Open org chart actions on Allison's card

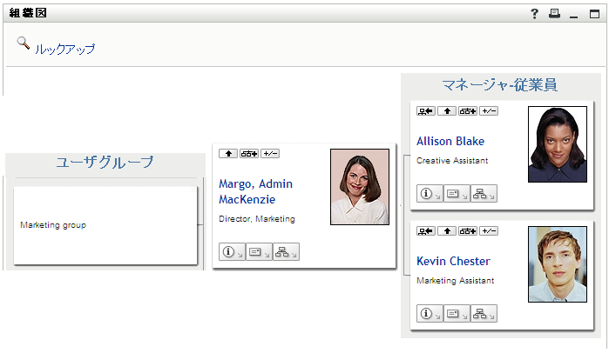coord(484,194)
